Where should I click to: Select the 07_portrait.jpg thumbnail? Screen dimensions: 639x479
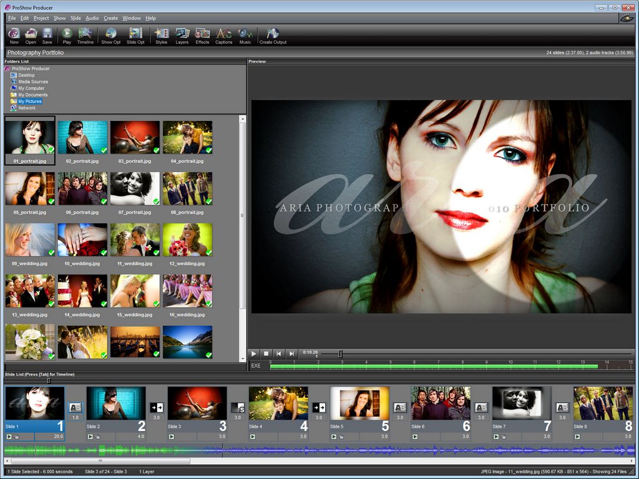[x=135, y=189]
